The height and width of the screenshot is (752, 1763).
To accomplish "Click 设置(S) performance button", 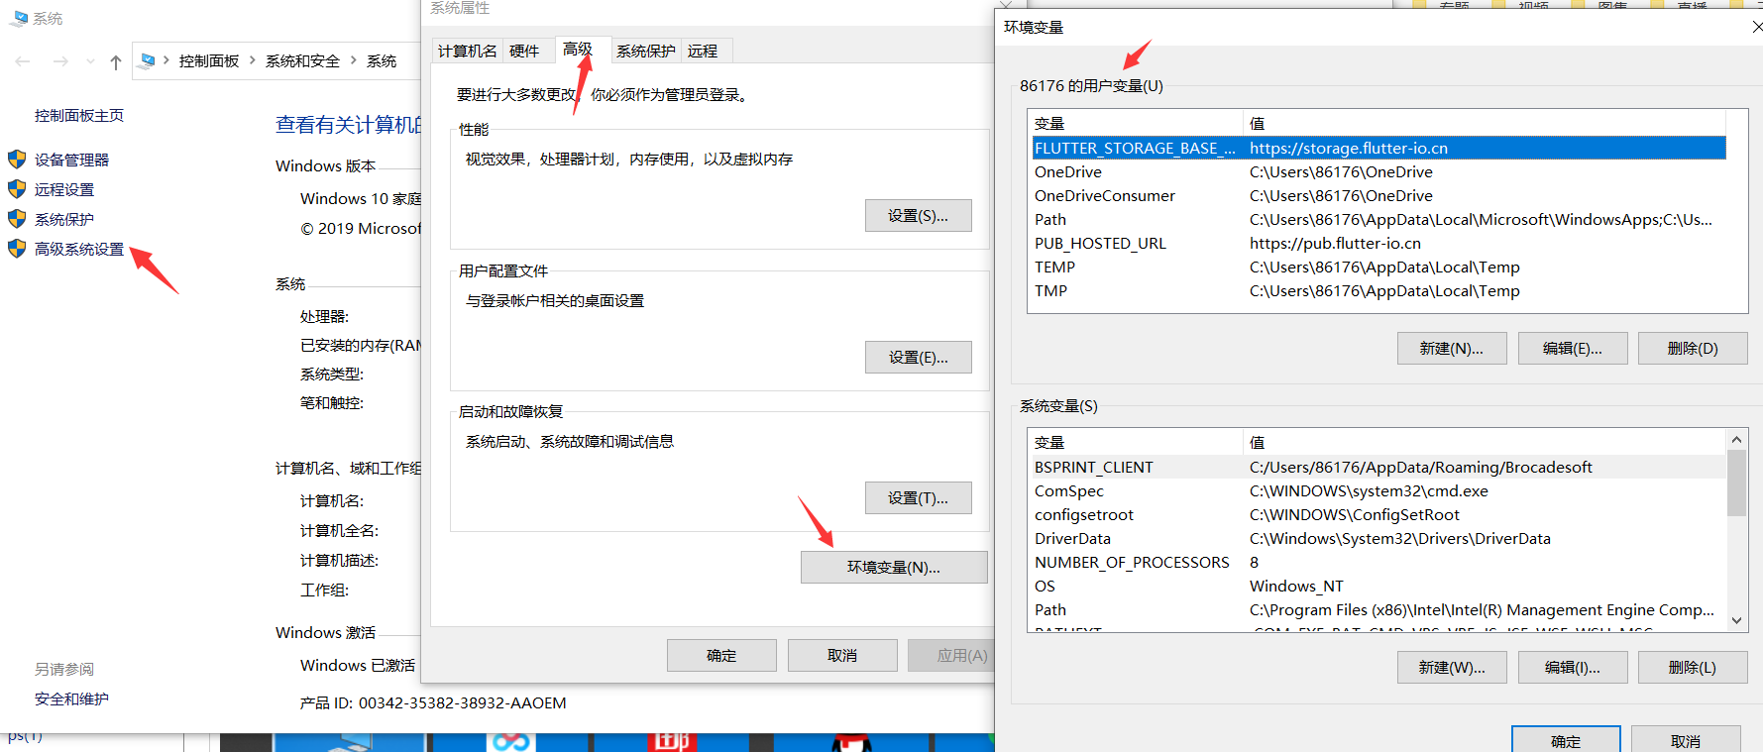I will [918, 215].
